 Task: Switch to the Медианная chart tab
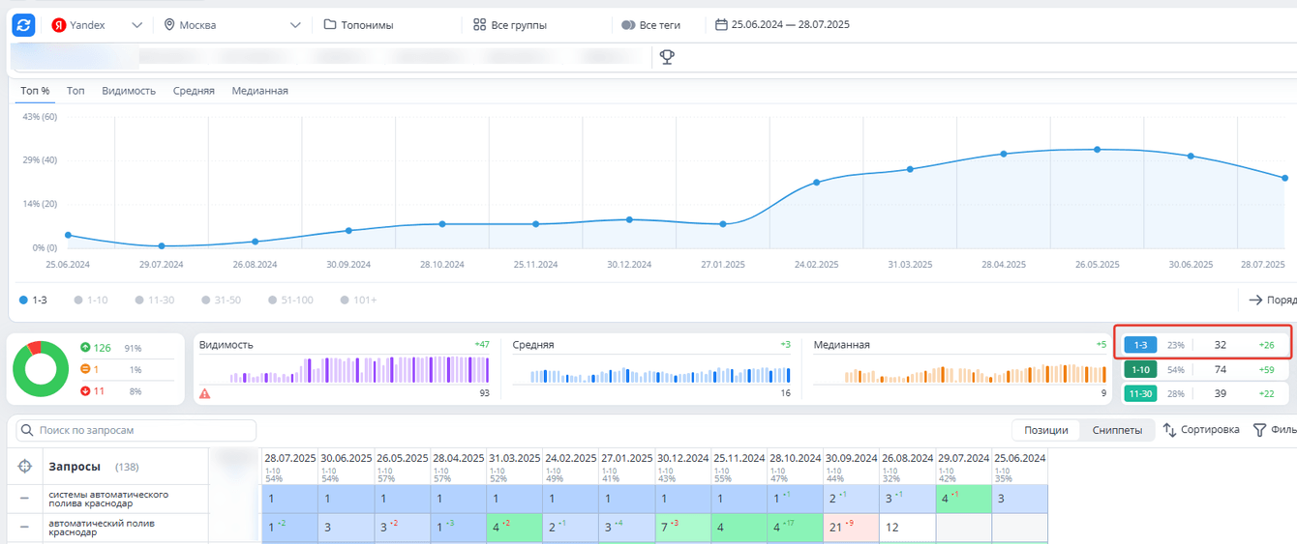259,91
